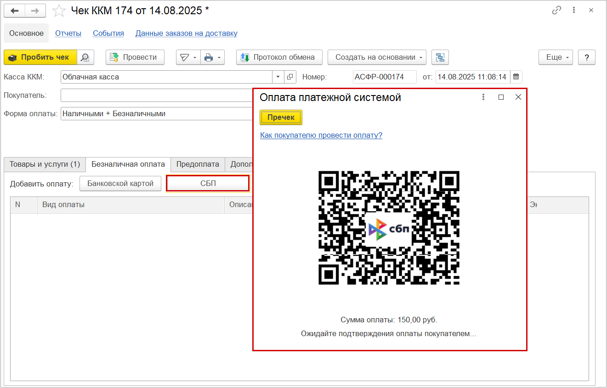Switch to Основное section
This screenshot has width=607, height=388.
pos(26,33)
